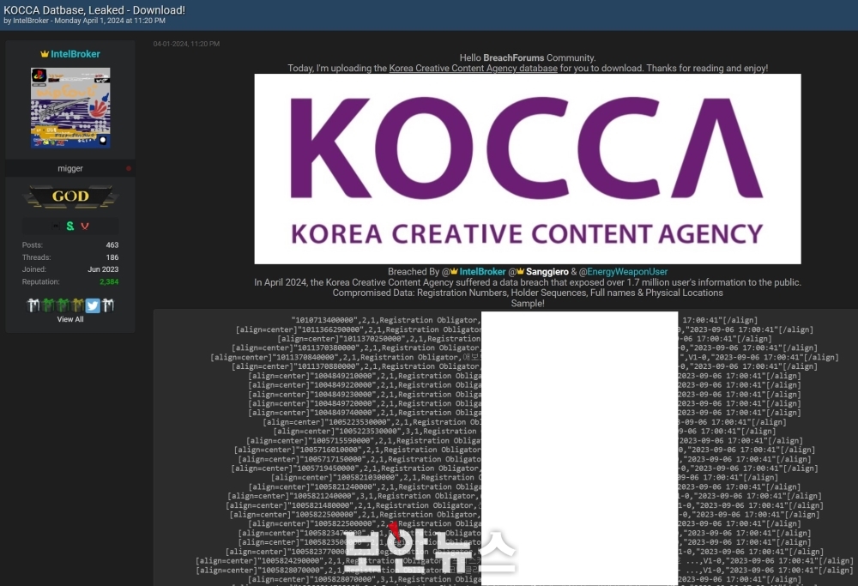
Task: Click the 'Sample!' text above the code block
Action: 528,303
